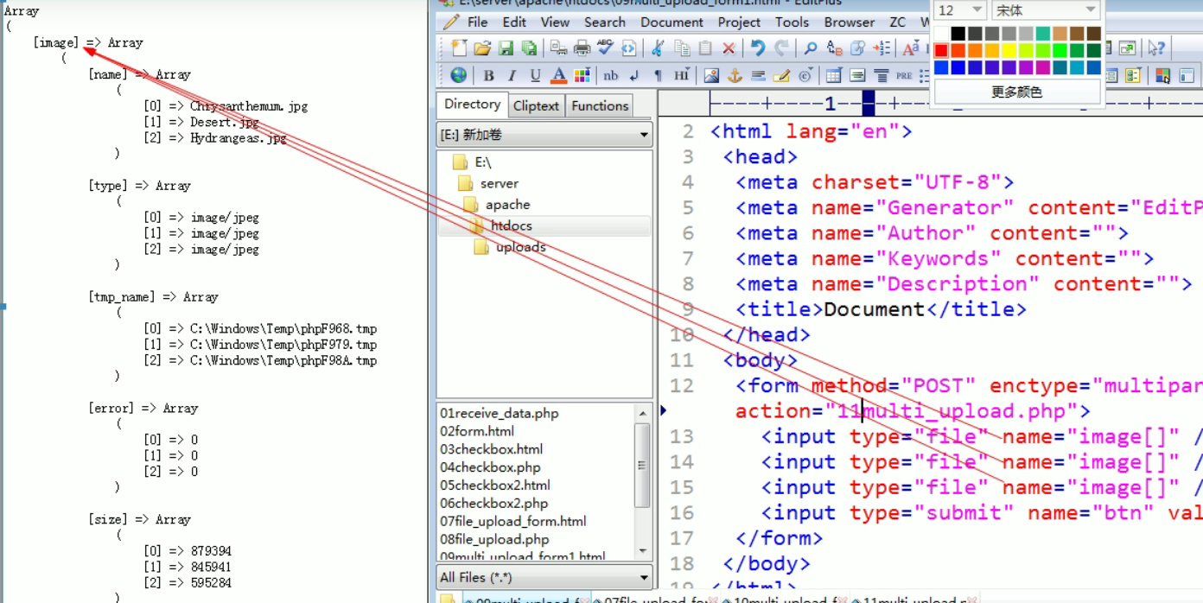Insert anchor link with anchor icon
1203x603 pixels.
(x=735, y=76)
